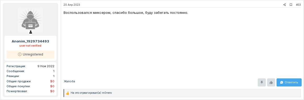This screenshot has height=100, width=304.
Task: Click the share icon at post top
Action: point(284,5)
